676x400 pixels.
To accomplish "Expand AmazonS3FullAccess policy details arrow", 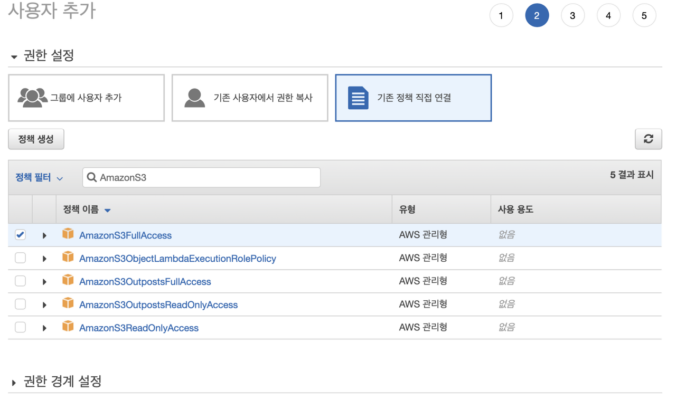I will pyautogui.click(x=44, y=235).
